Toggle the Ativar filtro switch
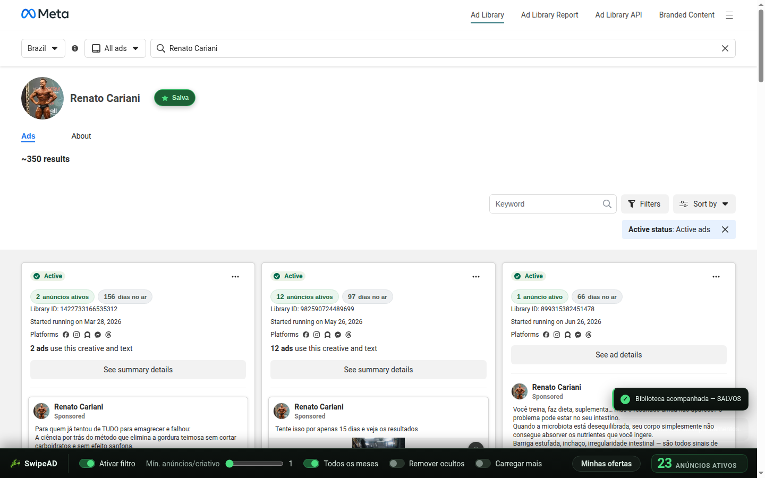This screenshot has width=765, height=478. [x=87, y=464]
